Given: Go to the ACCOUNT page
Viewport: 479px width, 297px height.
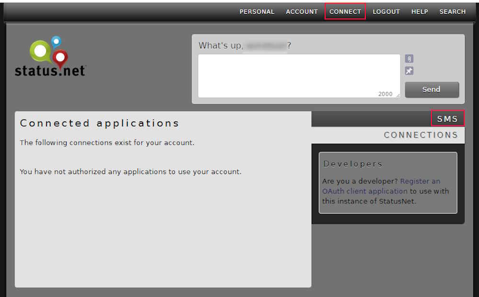Looking at the screenshot, I should pos(302,11).
